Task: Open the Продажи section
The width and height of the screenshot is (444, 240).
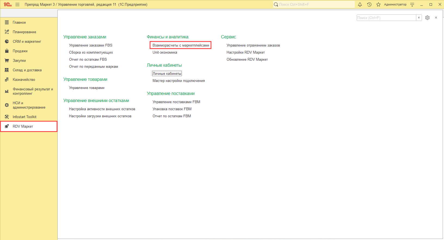Action: point(20,51)
